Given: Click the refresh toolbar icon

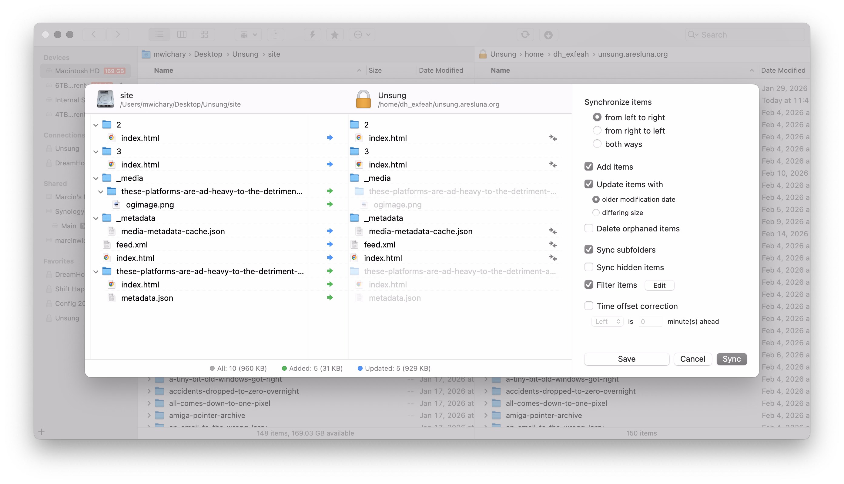Looking at the screenshot, I should click(525, 35).
